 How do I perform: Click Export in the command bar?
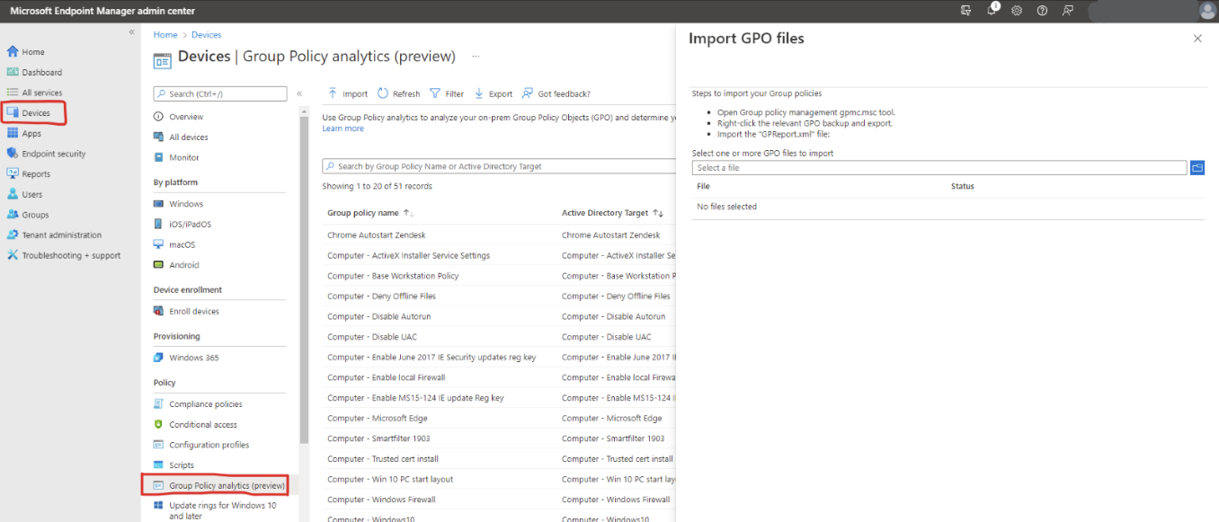pyautogui.click(x=494, y=93)
